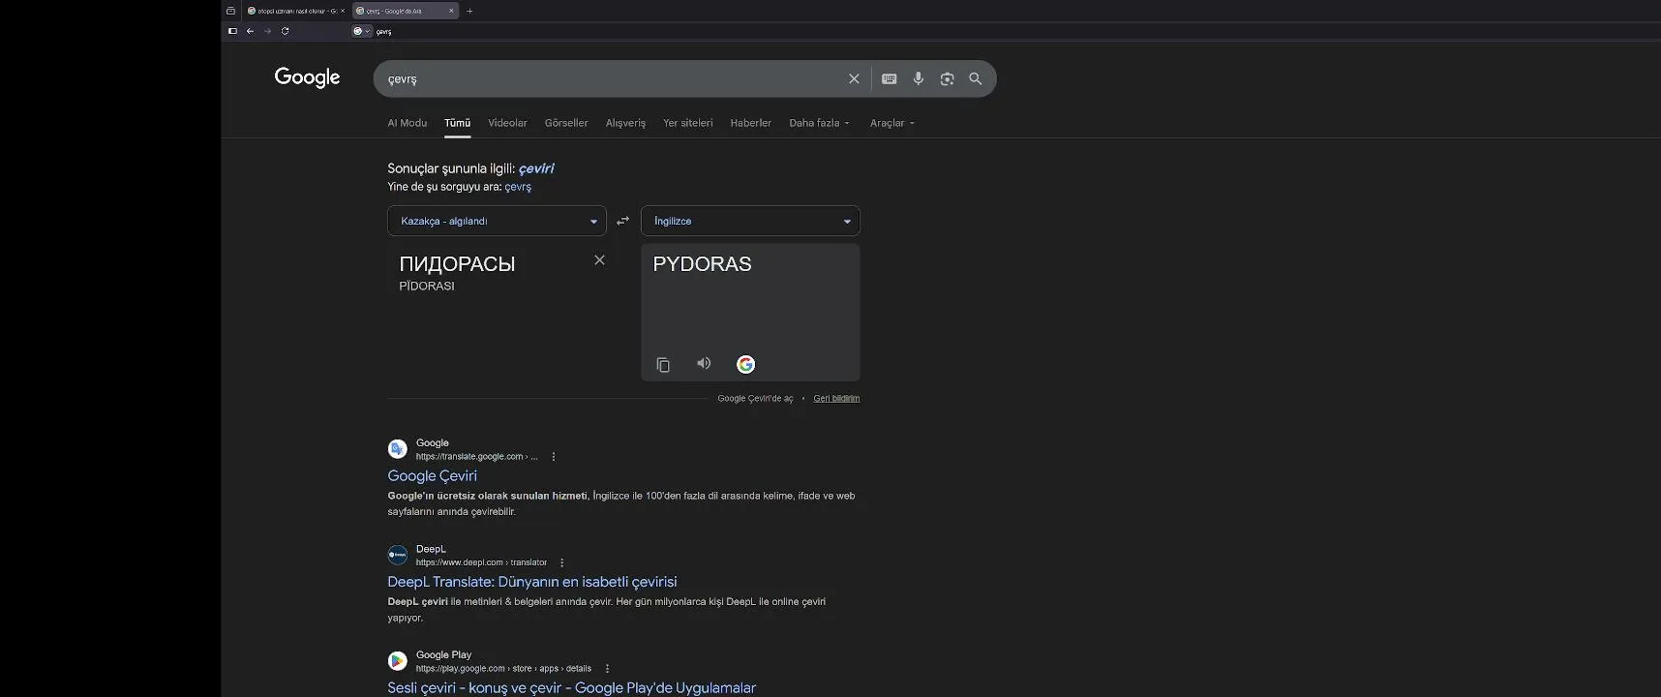Open a new browser tab
This screenshot has height=697, width=1661.
click(x=469, y=11)
